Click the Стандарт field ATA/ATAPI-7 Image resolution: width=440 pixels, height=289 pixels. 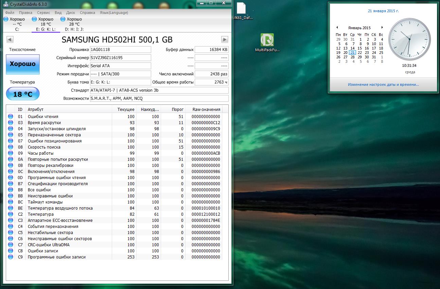(159, 90)
